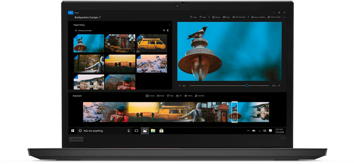354x164 pixels.
Task: Edit the Backpackers Europe title with pencil icon
Action: 100,17
